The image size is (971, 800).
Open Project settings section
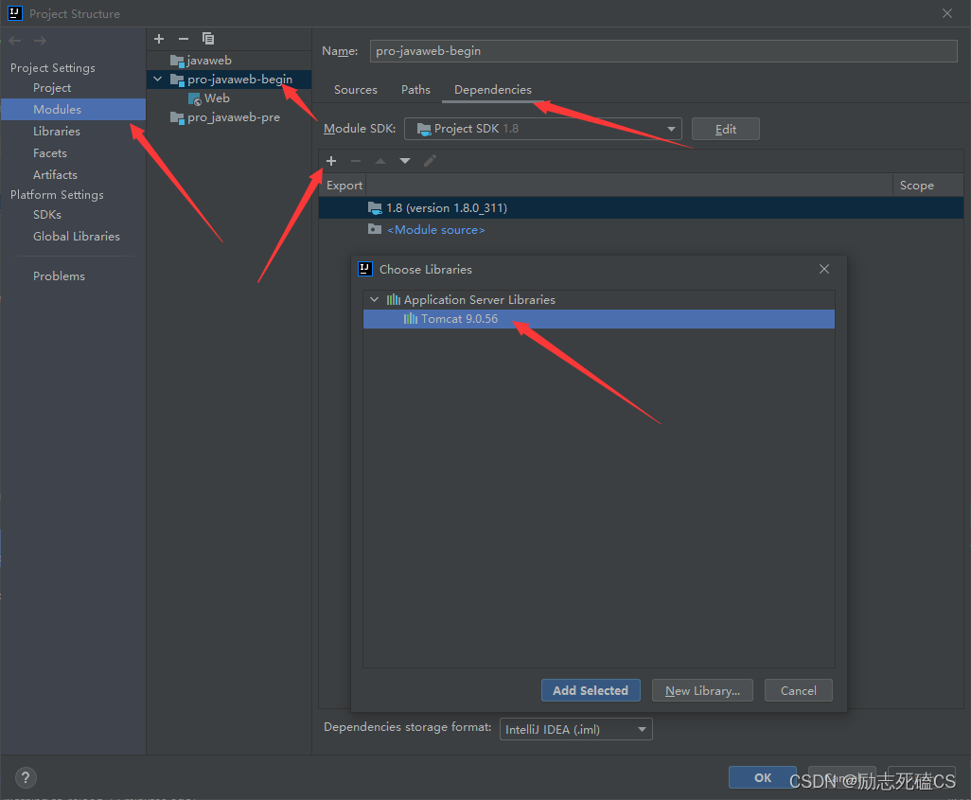(x=73, y=88)
